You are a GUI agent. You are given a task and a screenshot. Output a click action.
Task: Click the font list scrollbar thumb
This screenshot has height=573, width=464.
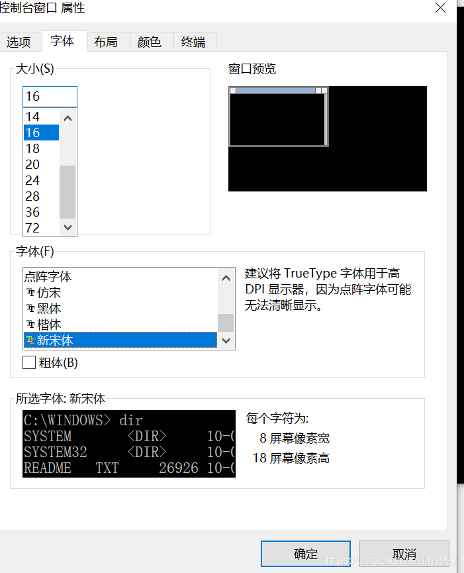pos(226,323)
